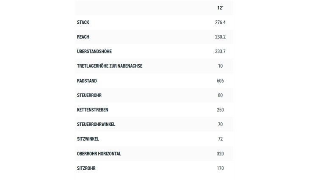Select the KETTENSTREBEN row label

tap(93, 110)
